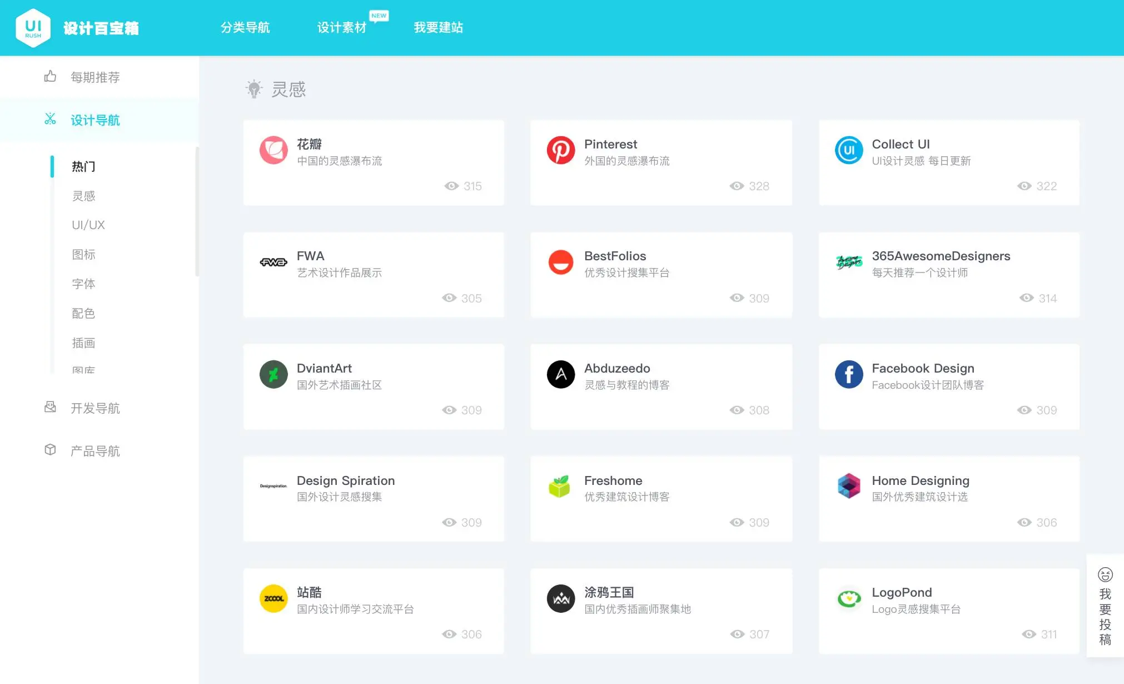Open the Facebook Design logo icon
Image resolution: width=1124 pixels, height=684 pixels.
849,375
